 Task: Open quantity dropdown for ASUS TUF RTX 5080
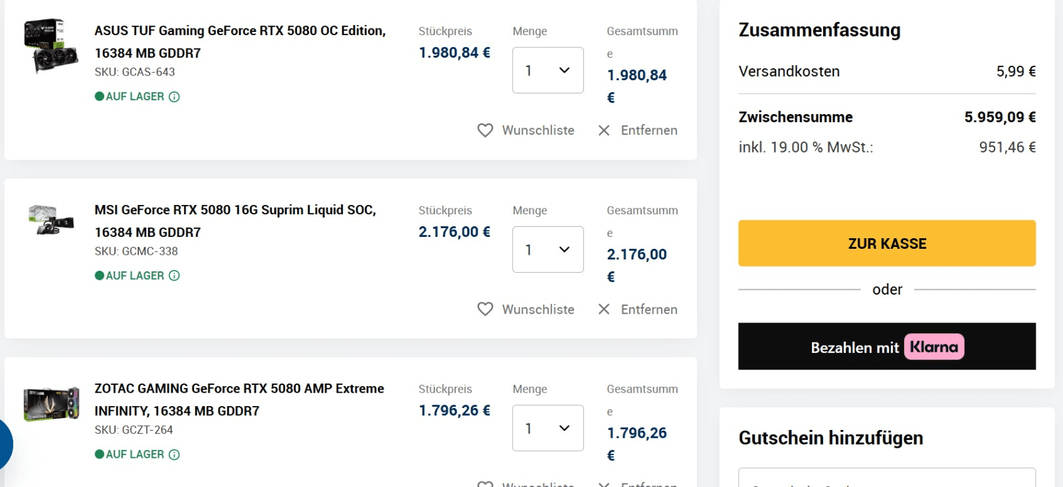[x=547, y=70]
